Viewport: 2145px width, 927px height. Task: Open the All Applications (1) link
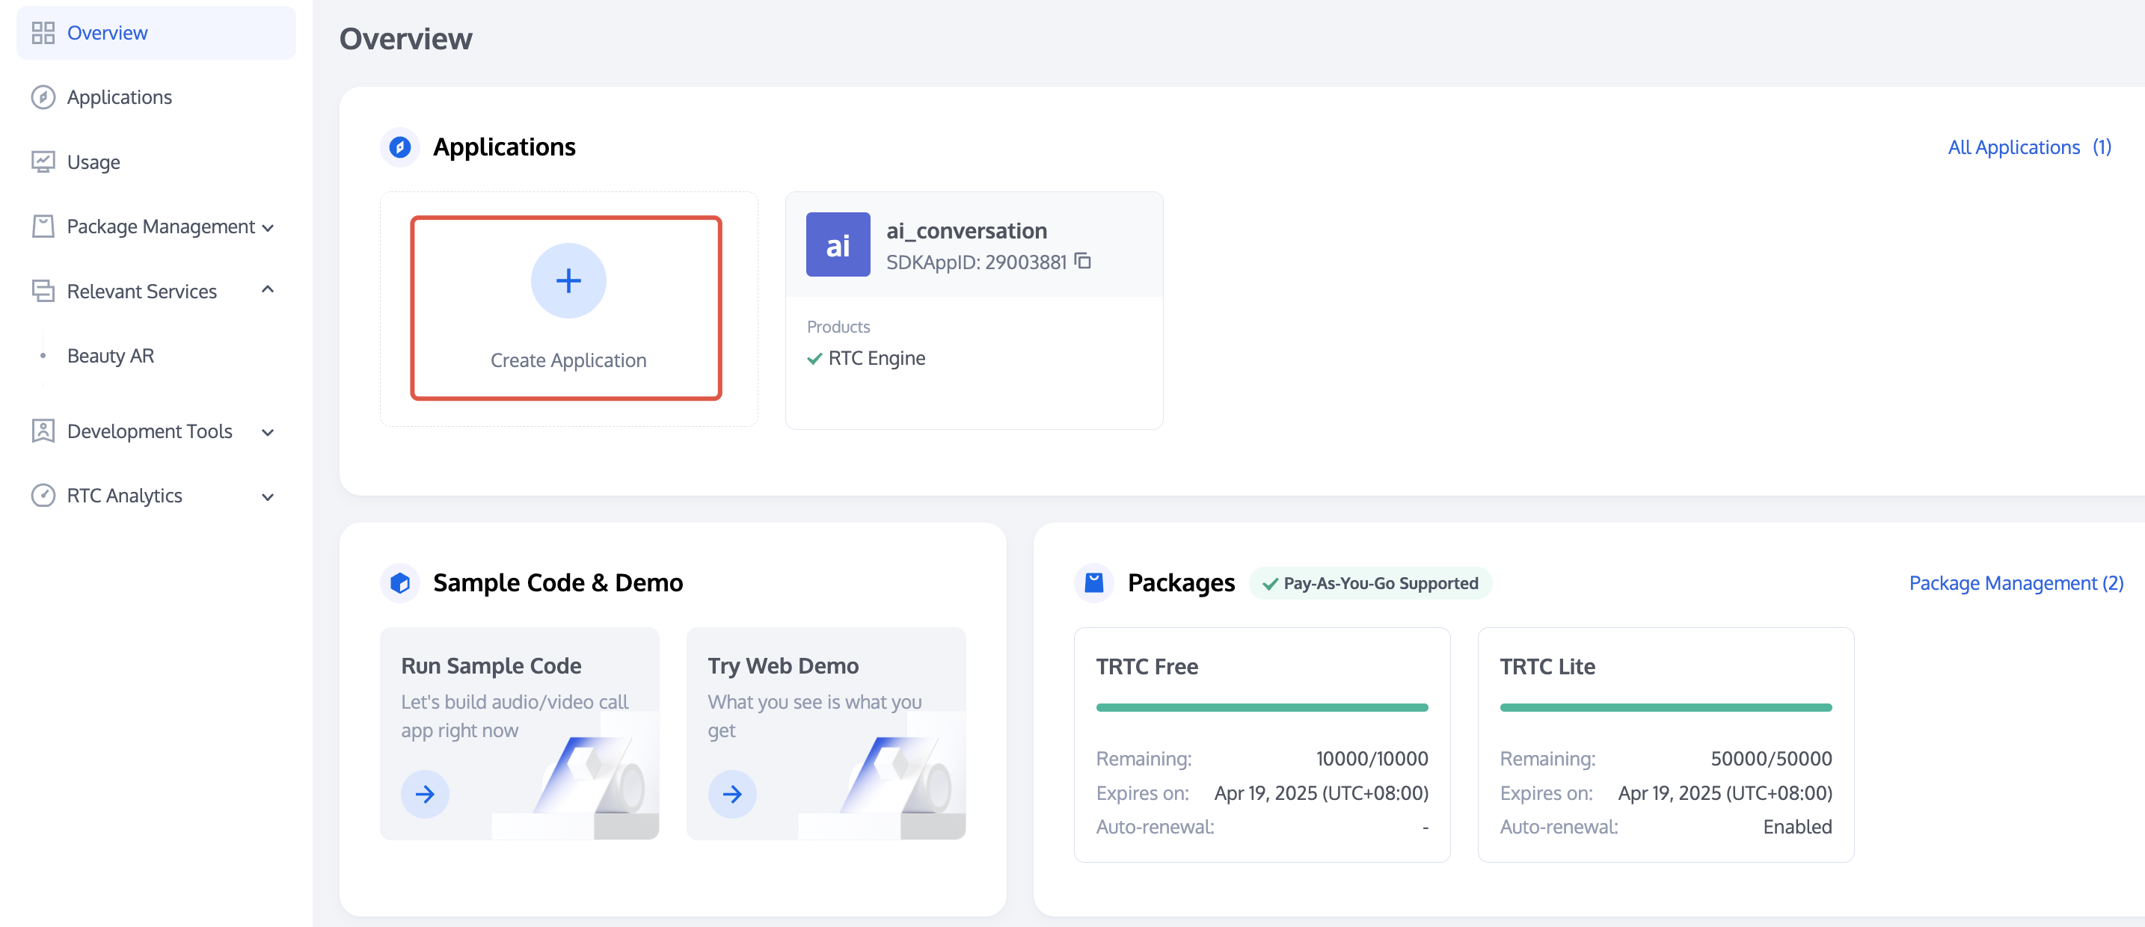pyautogui.click(x=2028, y=147)
